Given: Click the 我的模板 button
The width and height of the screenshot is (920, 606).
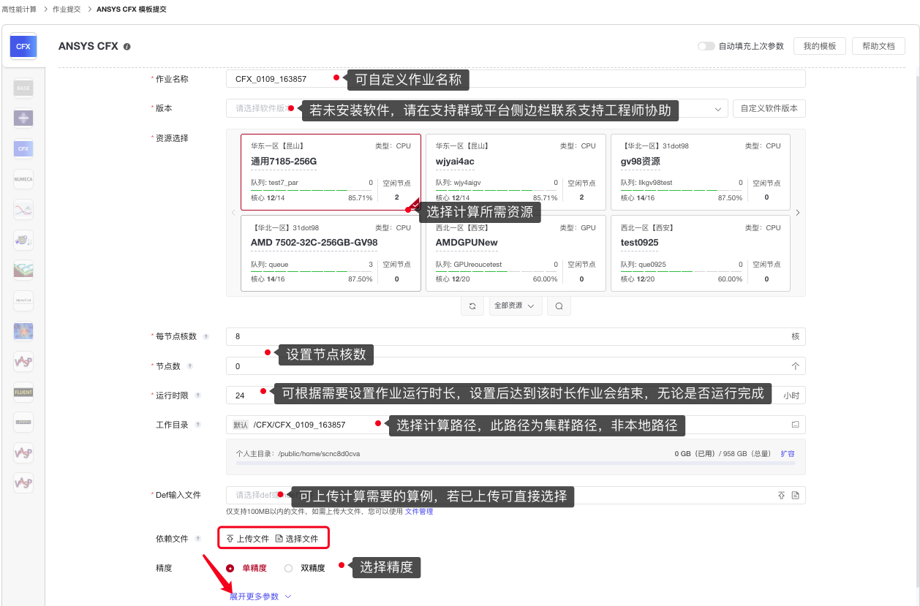Looking at the screenshot, I should [x=819, y=46].
